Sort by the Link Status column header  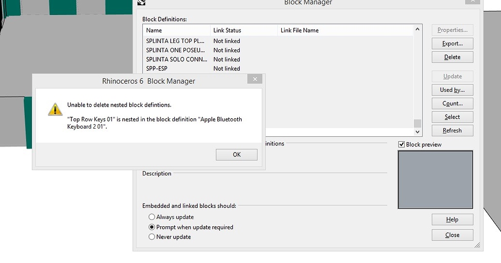[243, 30]
